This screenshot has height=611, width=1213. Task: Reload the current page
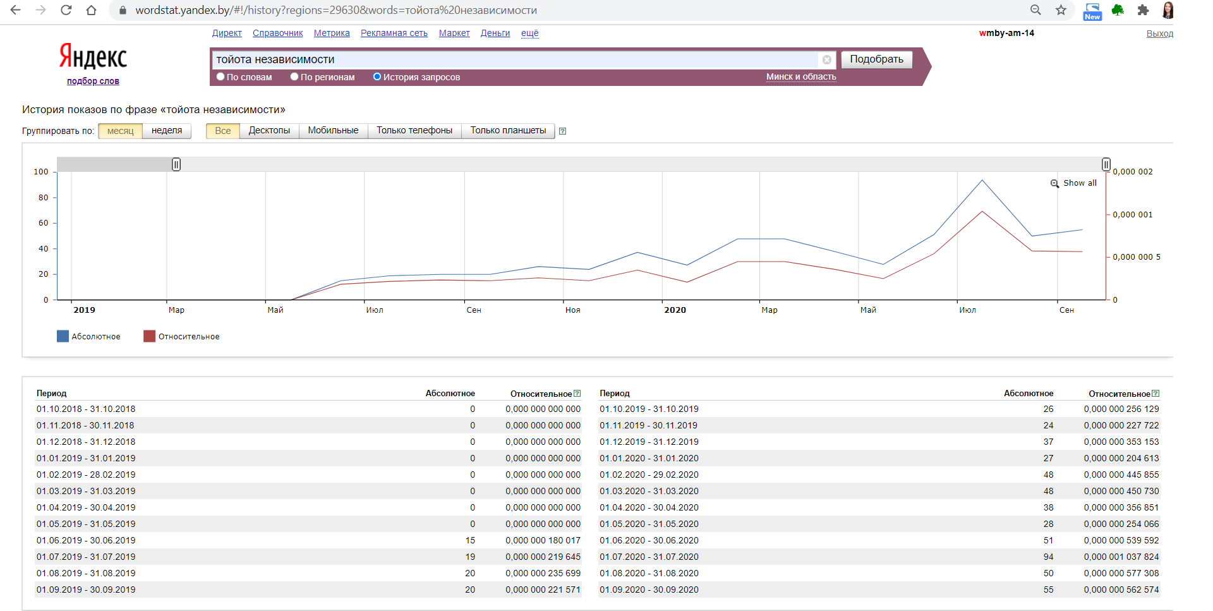(66, 10)
